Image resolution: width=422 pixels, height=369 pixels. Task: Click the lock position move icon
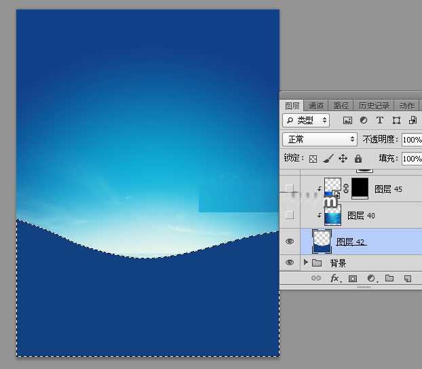coord(343,159)
